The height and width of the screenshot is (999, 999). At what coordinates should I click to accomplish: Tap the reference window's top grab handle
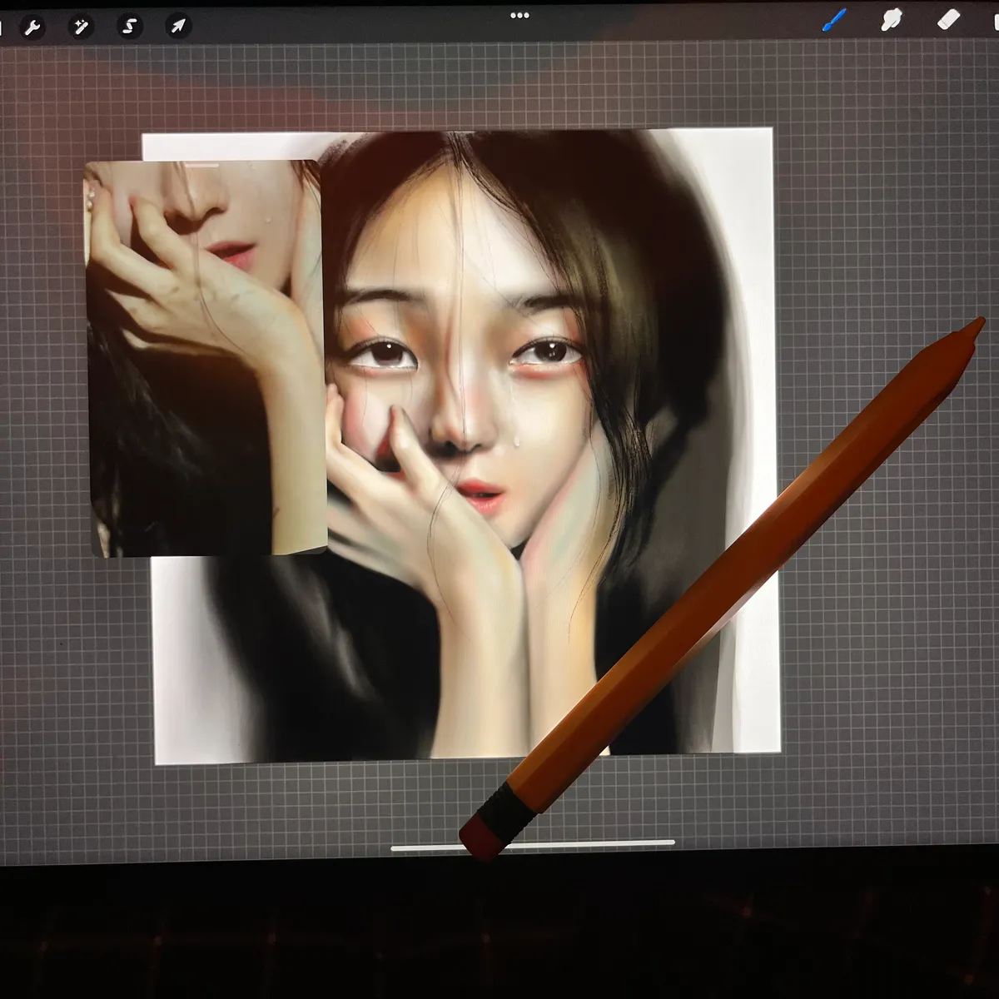[x=201, y=165]
